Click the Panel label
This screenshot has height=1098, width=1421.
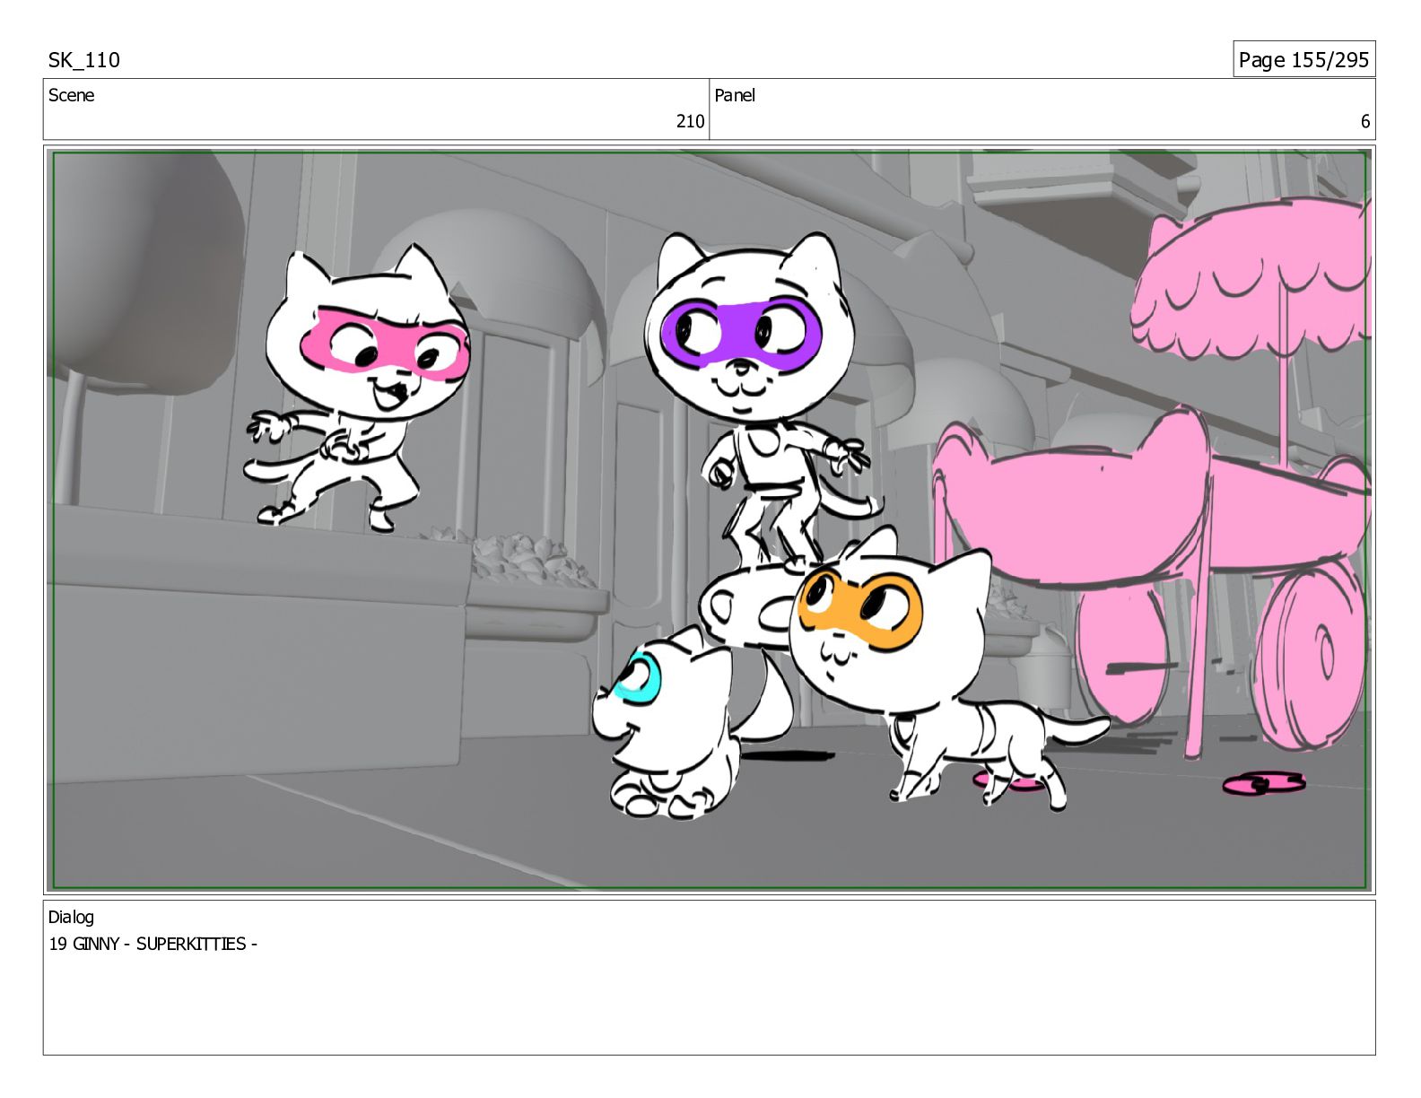[735, 95]
